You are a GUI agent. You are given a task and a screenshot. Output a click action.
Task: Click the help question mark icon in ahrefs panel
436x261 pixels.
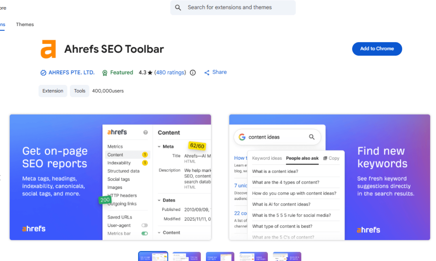(x=145, y=132)
